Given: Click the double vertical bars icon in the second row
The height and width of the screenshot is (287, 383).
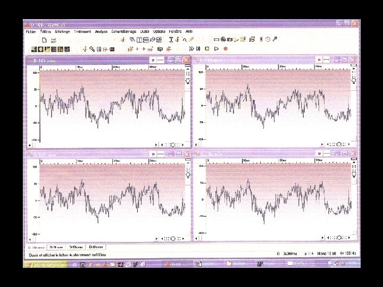Looking at the screenshot, I should pyautogui.click(x=99, y=49).
